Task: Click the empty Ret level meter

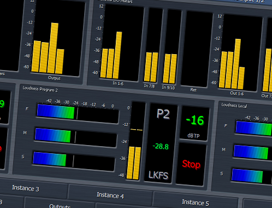Action: click(x=197, y=49)
